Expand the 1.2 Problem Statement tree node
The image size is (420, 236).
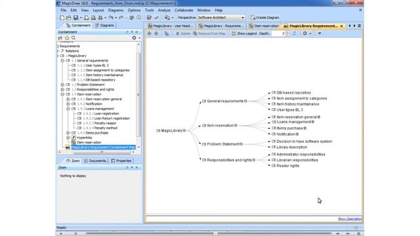[62, 85]
